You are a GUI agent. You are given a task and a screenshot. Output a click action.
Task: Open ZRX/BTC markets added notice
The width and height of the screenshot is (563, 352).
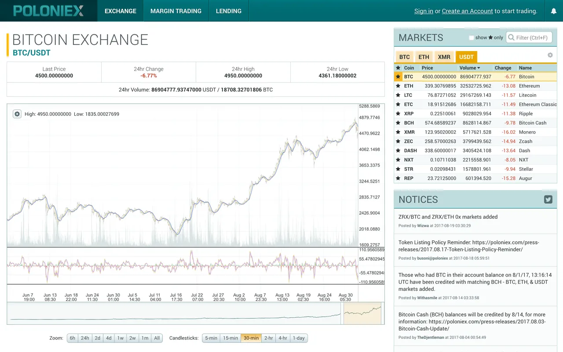pos(448,217)
